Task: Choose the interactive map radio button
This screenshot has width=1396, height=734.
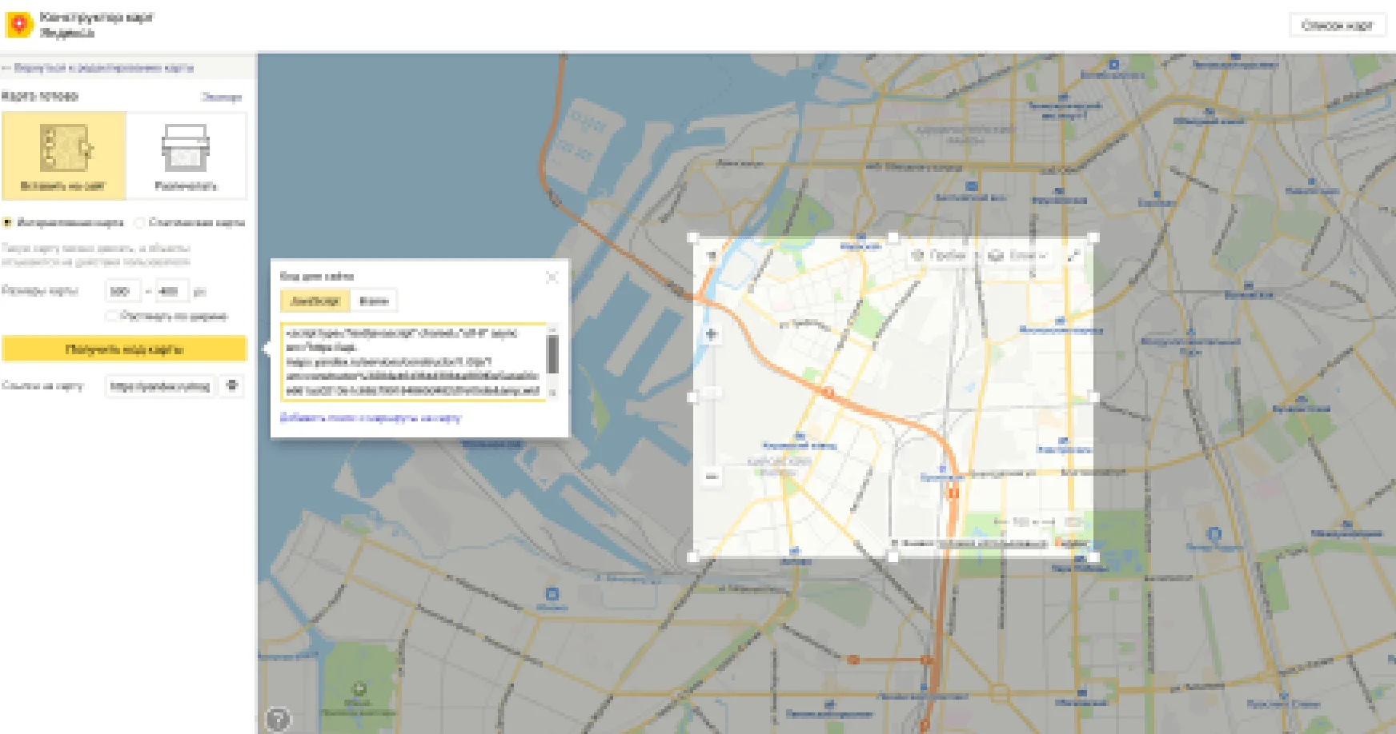Action: tap(7, 222)
